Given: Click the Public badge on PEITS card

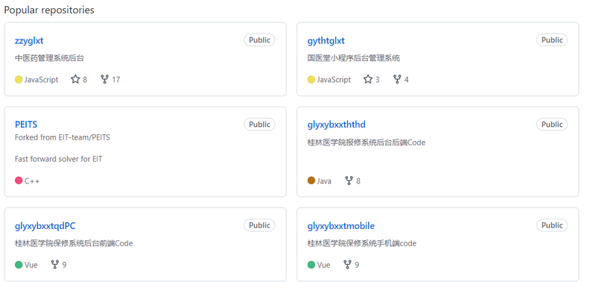Looking at the screenshot, I should (x=259, y=125).
